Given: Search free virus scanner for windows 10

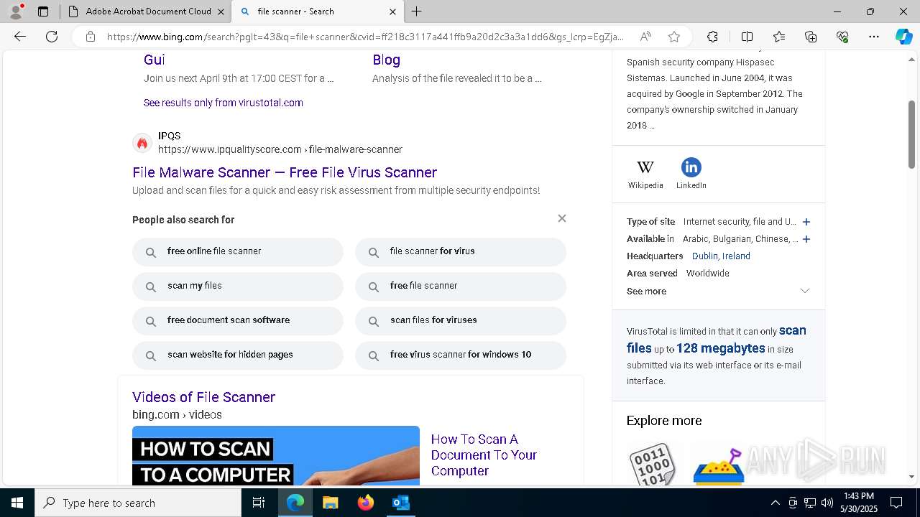Looking at the screenshot, I should coord(461,355).
